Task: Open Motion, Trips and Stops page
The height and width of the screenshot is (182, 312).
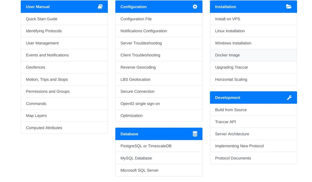Action: 47,79
